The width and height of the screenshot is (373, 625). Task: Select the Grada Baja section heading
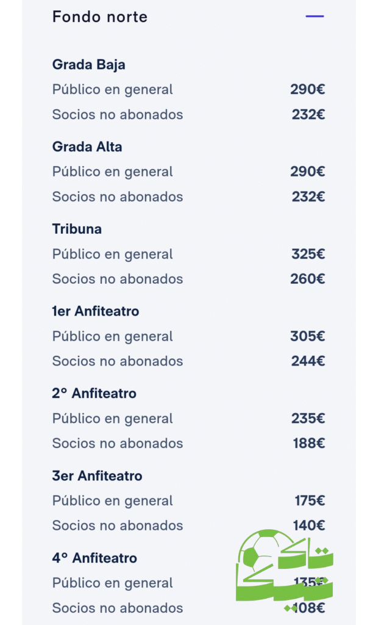[89, 65]
